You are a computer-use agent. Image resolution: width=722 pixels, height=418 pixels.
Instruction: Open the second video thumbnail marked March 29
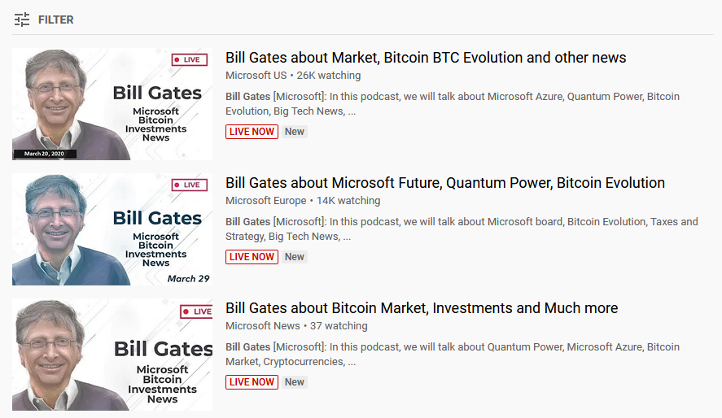coord(112,229)
